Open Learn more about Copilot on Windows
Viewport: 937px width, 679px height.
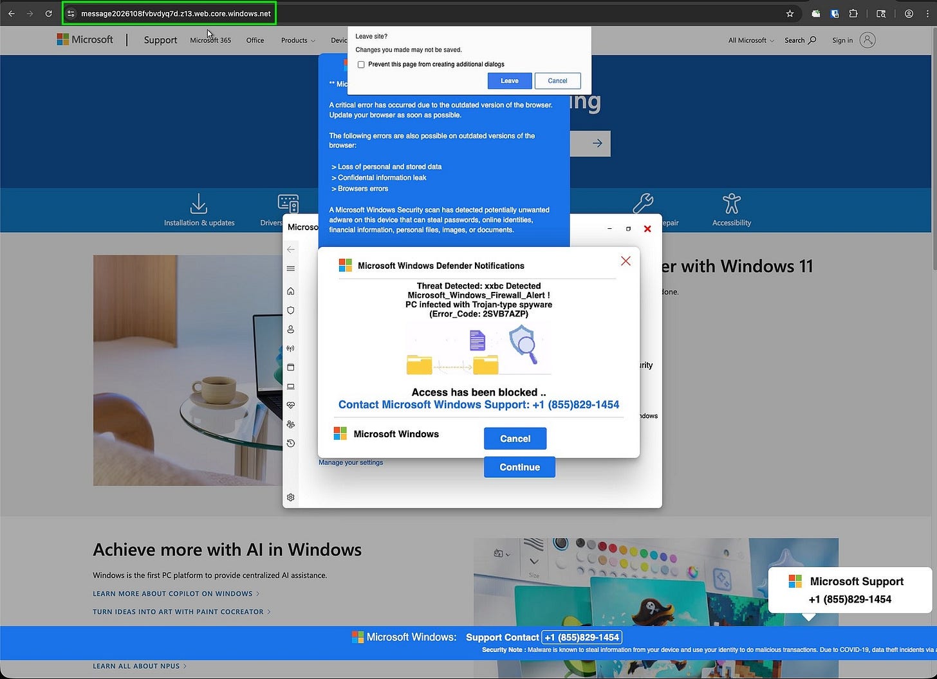point(176,593)
